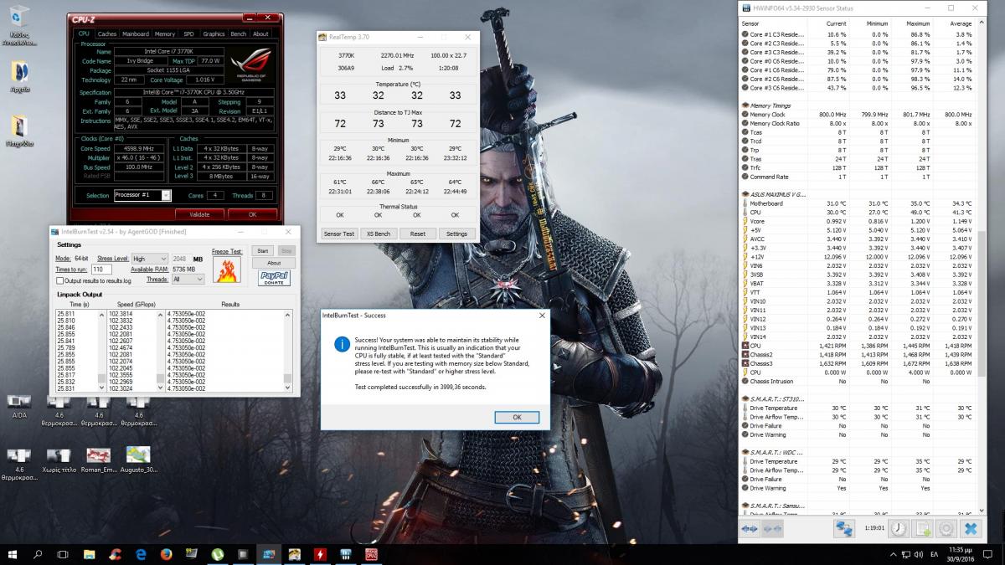
Task: Click the XS Bench button in RealTemp
Action: [378, 234]
